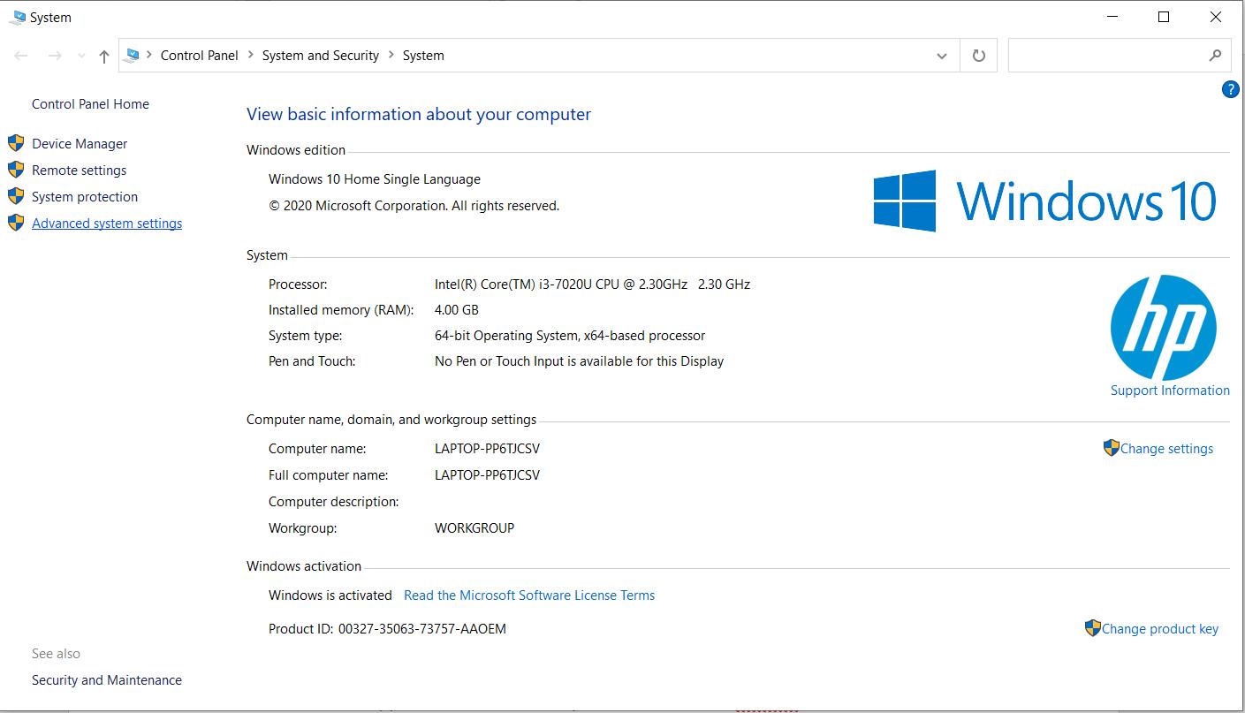Click Change settings for computer name
This screenshot has height=713, width=1245.
coord(1166,449)
